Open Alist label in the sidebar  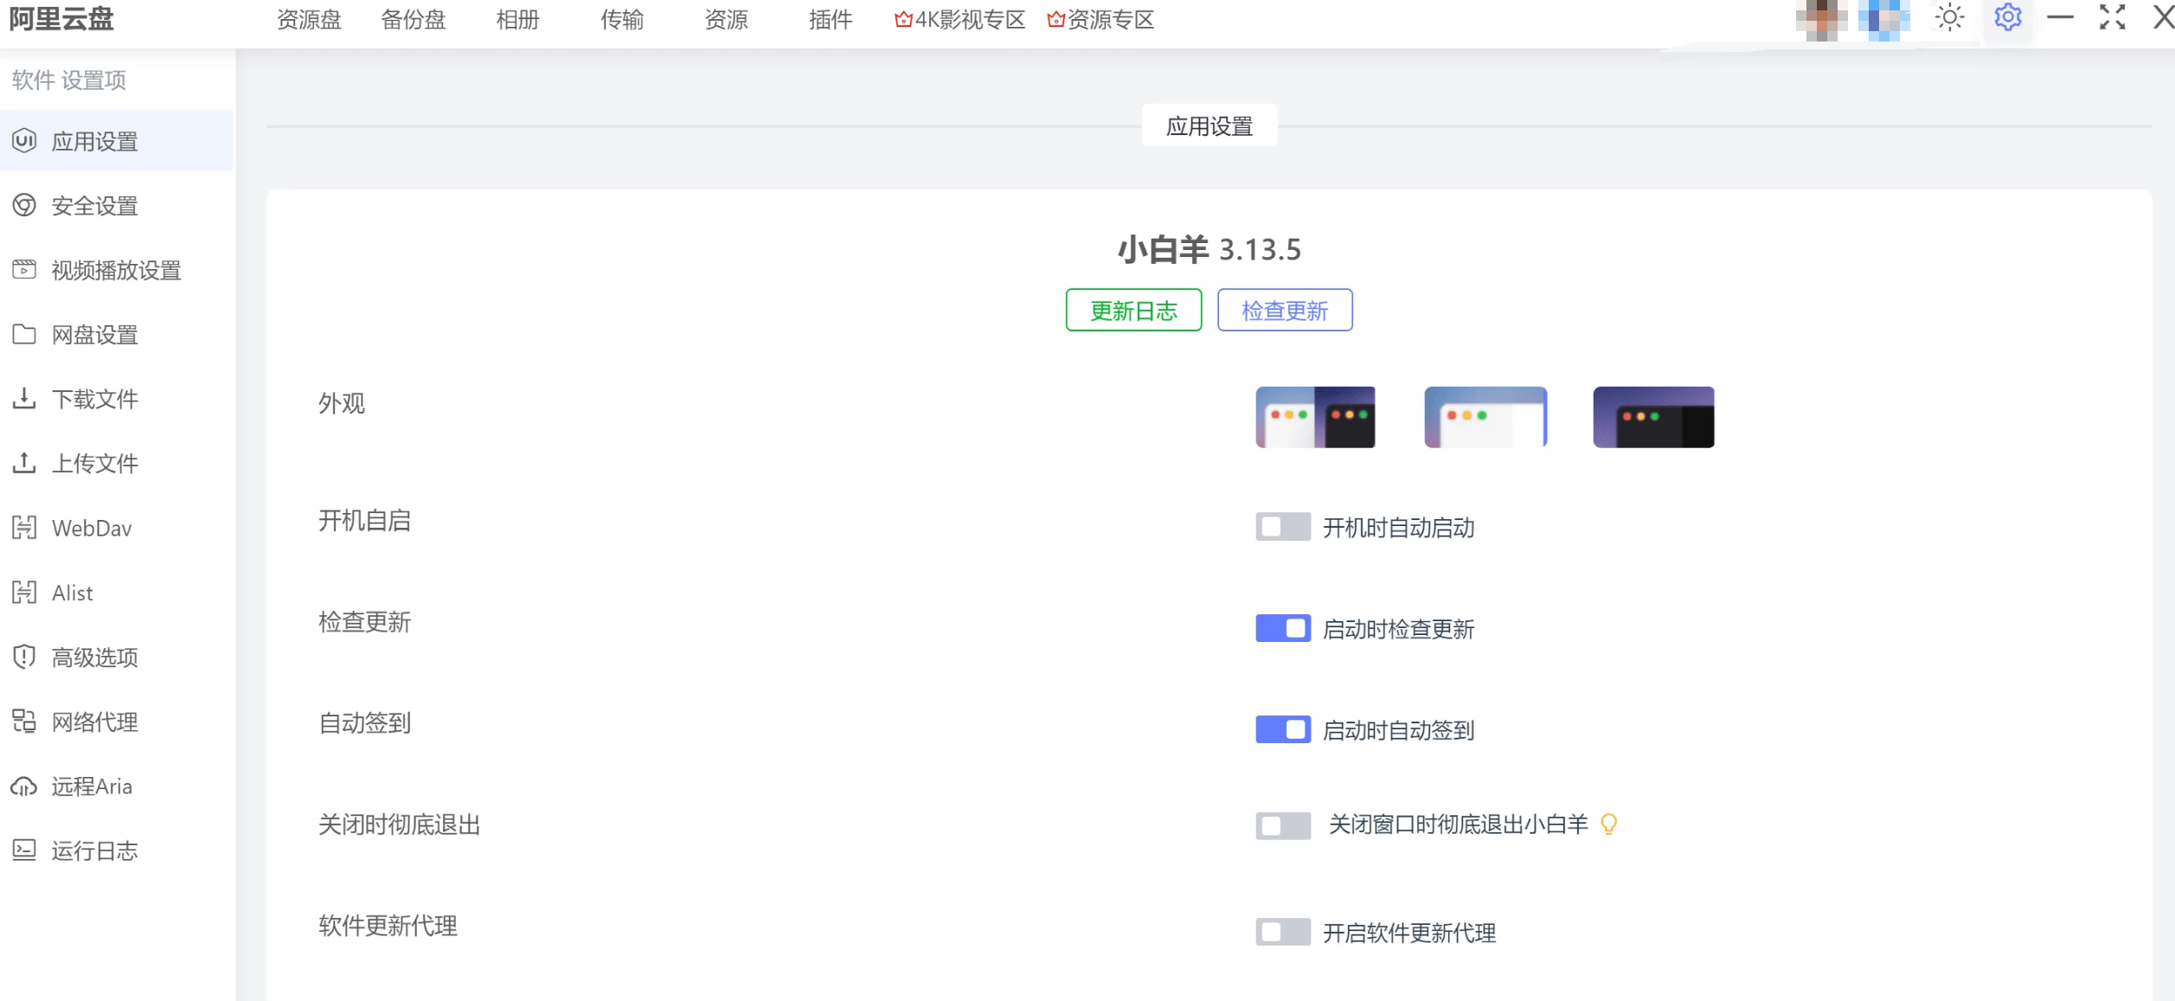(73, 593)
